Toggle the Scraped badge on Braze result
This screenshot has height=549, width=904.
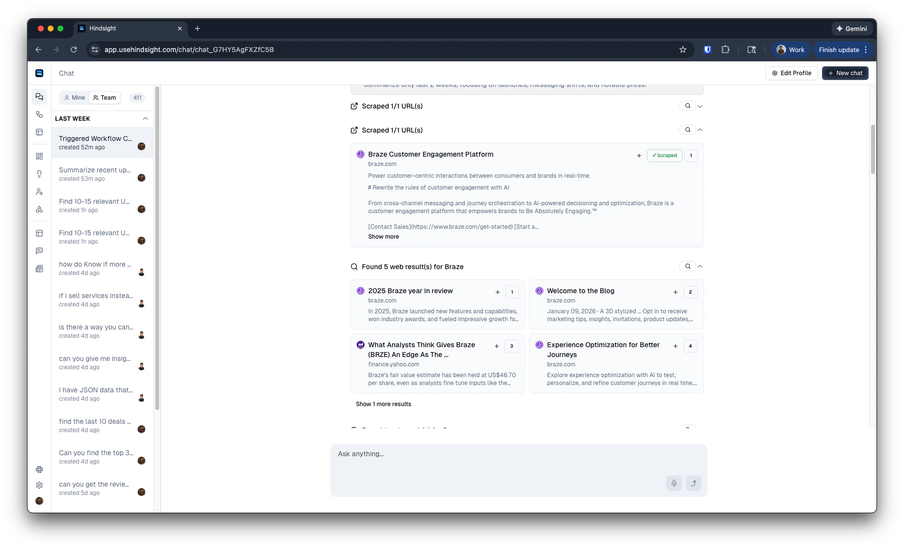click(x=664, y=155)
